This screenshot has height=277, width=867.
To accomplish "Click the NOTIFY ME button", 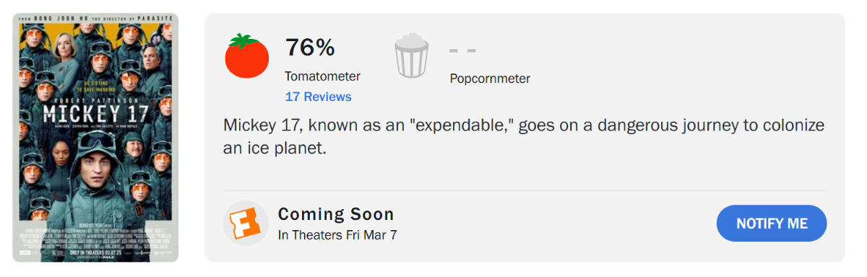I will coord(772,224).
